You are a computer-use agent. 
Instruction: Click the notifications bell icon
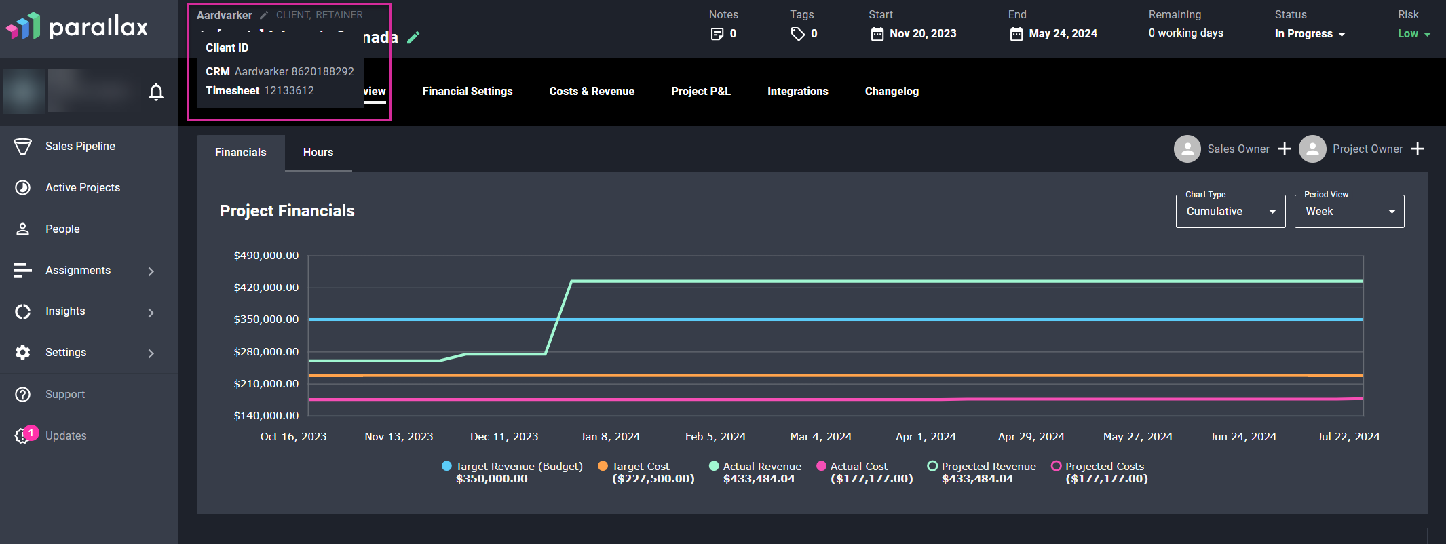click(x=156, y=92)
